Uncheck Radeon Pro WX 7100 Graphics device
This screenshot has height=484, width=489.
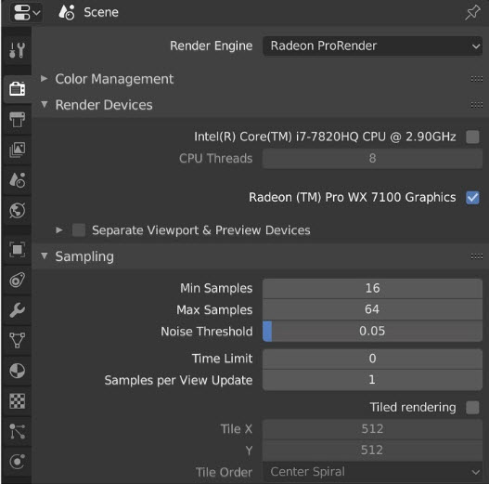pos(472,197)
